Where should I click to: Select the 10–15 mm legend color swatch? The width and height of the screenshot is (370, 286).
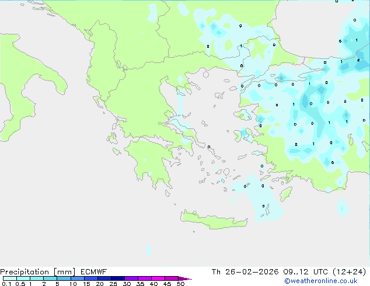(78, 278)
